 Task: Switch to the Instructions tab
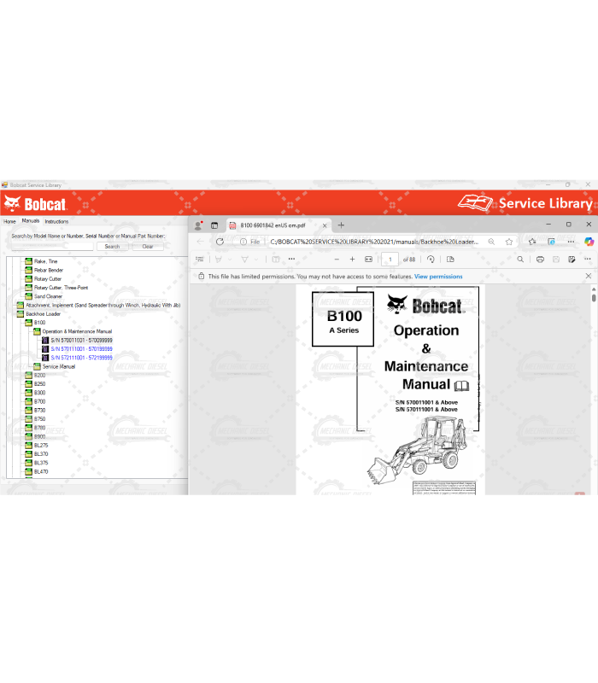click(x=56, y=221)
